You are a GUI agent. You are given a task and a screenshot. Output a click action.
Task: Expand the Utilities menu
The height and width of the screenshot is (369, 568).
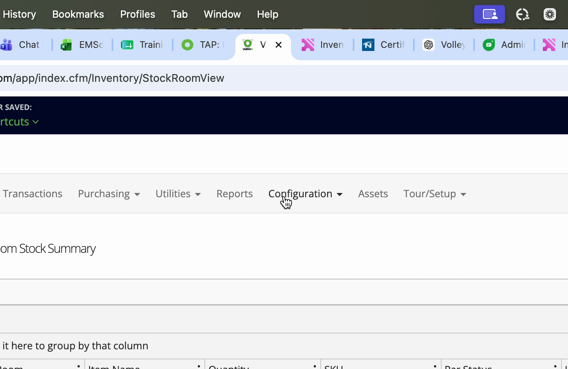(x=178, y=194)
